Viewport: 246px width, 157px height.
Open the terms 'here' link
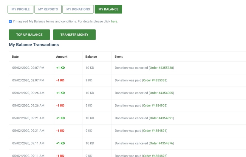point(114,22)
